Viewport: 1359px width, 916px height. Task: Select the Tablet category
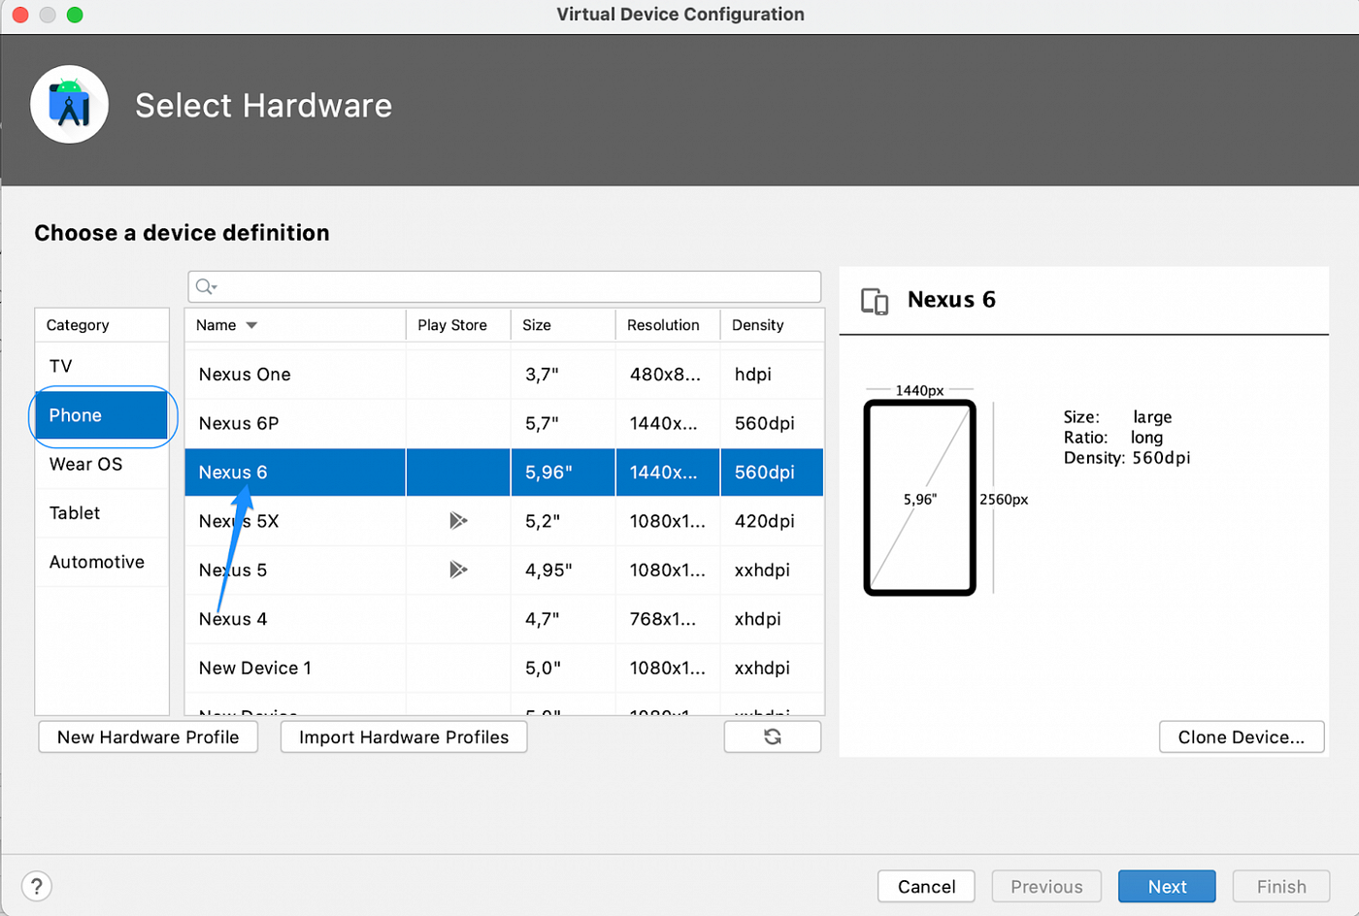click(x=102, y=513)
